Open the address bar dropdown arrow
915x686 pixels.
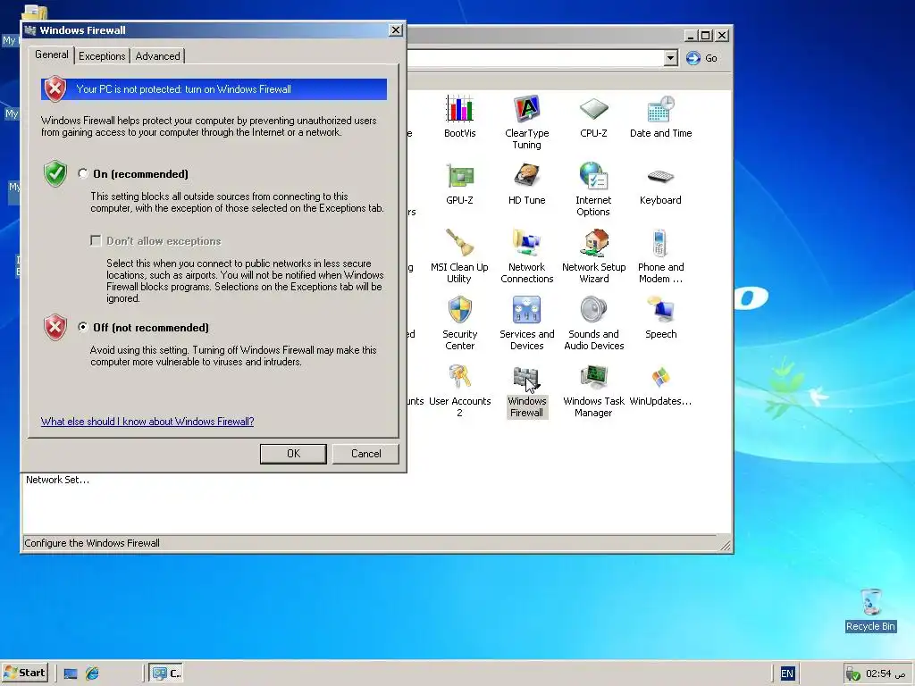670,58
